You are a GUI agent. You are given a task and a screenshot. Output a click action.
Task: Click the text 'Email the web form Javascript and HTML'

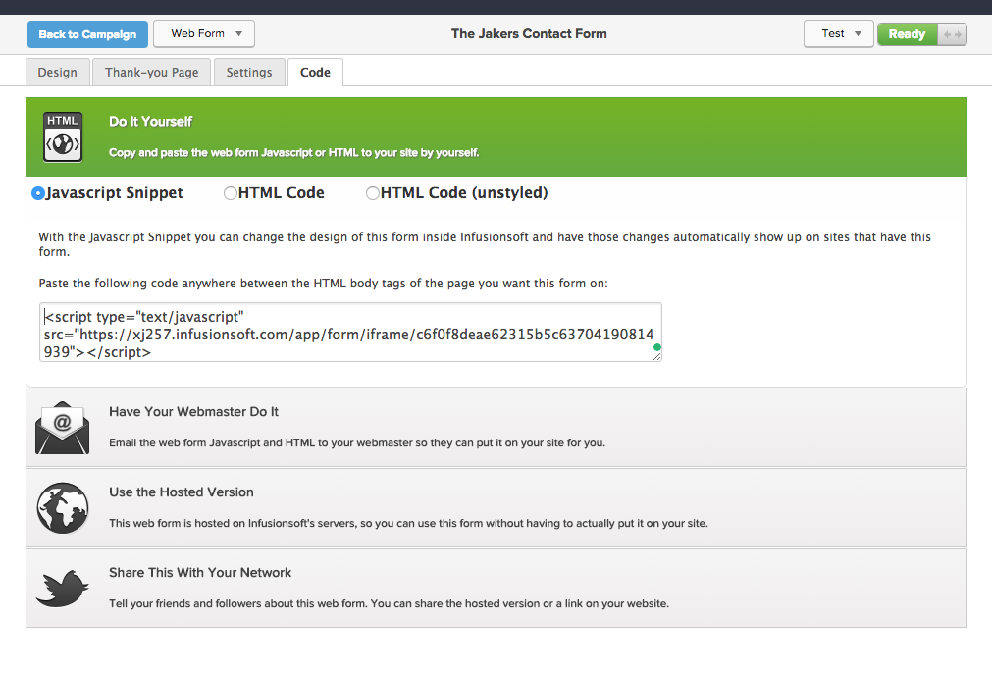point(212,442)
